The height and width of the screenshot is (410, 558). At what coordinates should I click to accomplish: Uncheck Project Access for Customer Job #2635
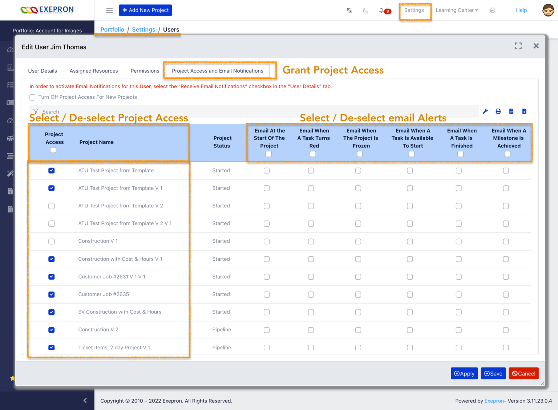point(51,295)
